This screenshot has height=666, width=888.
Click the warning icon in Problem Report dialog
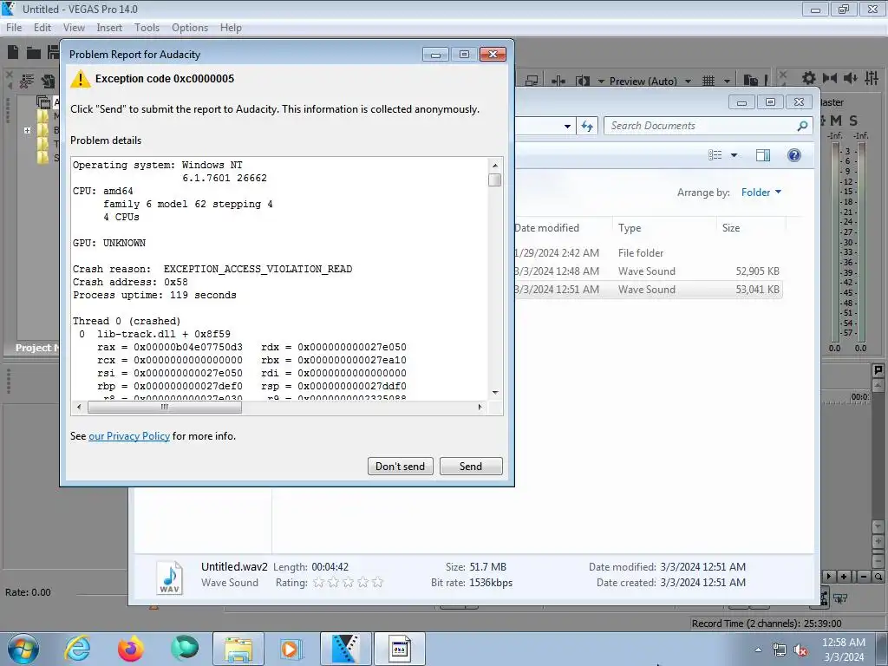point(81,79)
